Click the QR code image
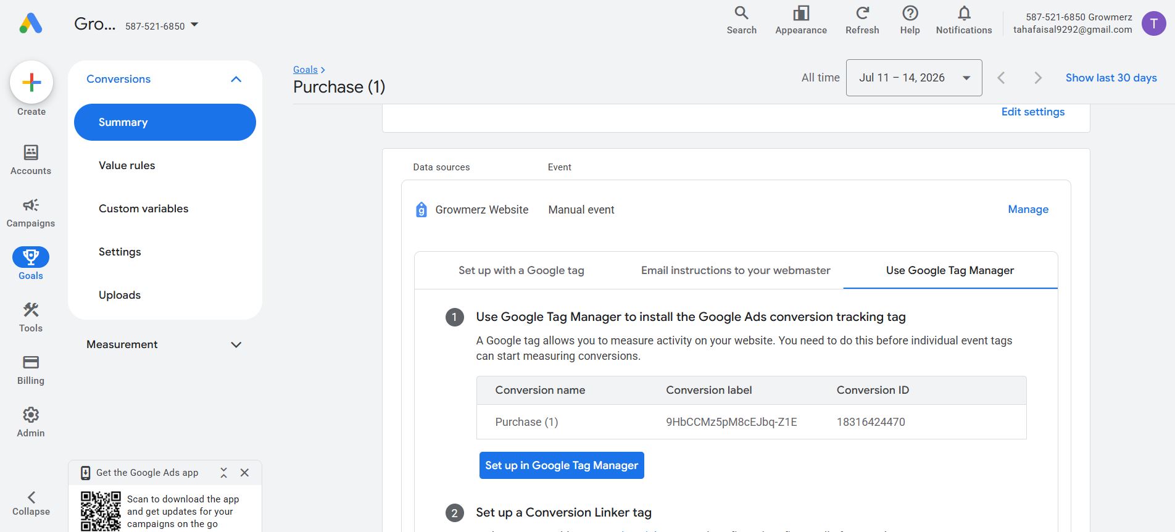The height and width of the screenshot is (532, 1175). [x=101, y=511]
